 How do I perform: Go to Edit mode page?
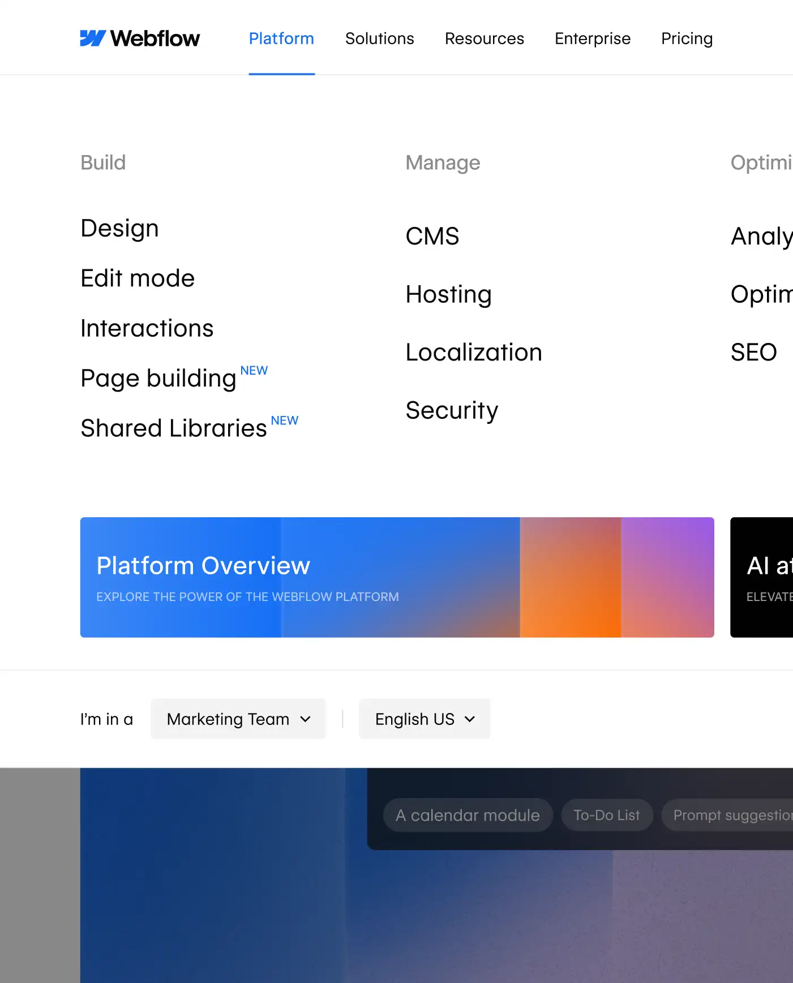click(x=138, y=278)
